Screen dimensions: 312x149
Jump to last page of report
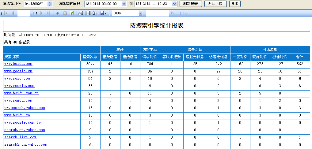click(48, 13)
